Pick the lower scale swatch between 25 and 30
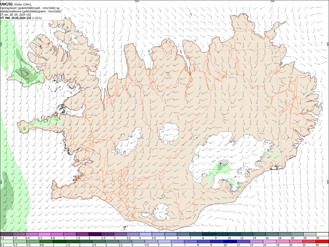Screen dimensions: 329x247 coord(309,241)
